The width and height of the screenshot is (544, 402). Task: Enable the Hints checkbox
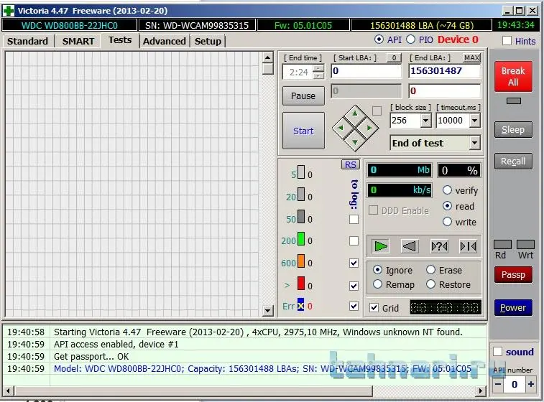pyautogui.click(x=507, y=41)
